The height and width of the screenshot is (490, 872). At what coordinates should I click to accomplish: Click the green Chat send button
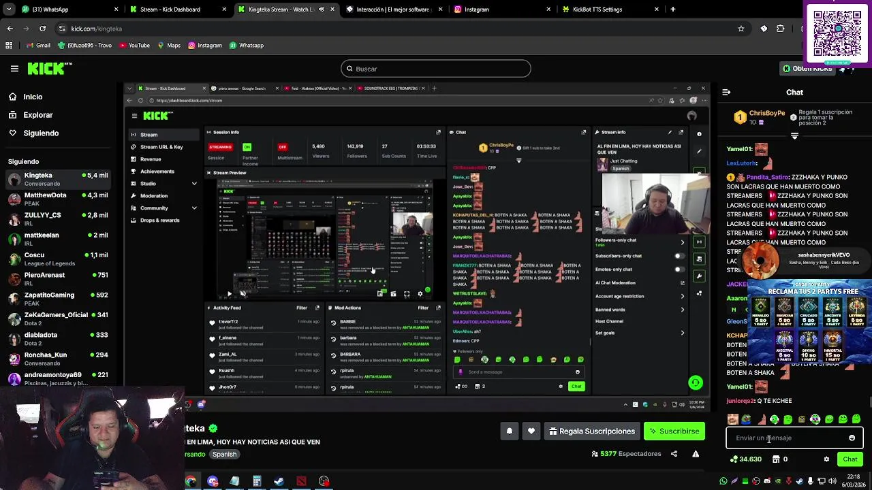point(850,459)
